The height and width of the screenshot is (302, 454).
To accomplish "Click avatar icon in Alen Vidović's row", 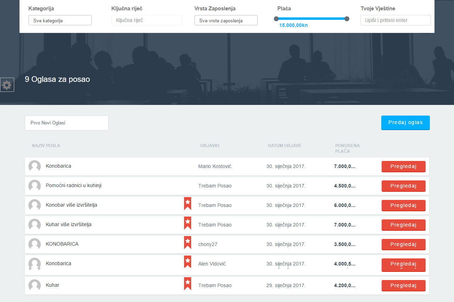I will pos(34,264).
